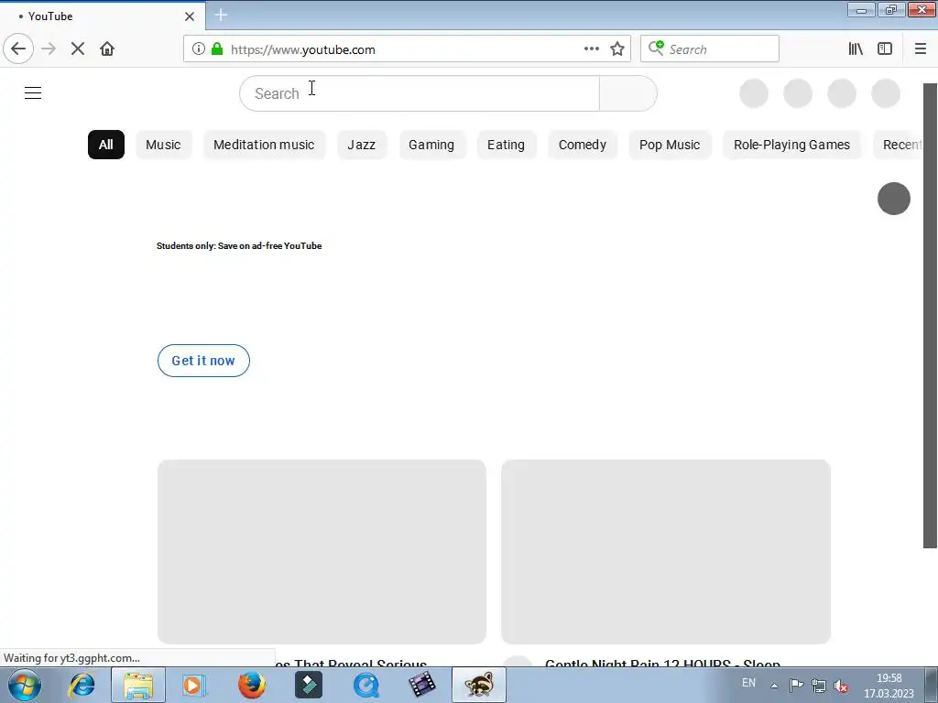The width and height of the screenshot is (938, 703).
Task: Open network status icon in tray
Action: (818, 686)
